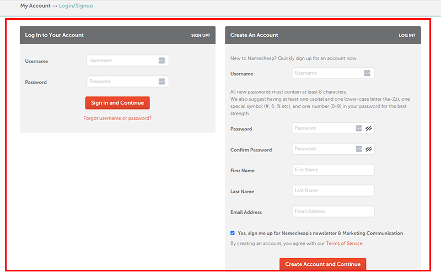The width and height of the screenshot is (441, 272).
Task: Open the Login/Signup breadcrumb link
Action: pos(76,6)
